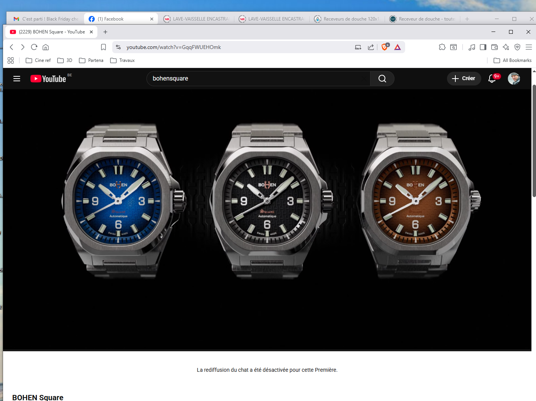Go forward with the browser forward arrow
This screenshot has height=401, width=536.
(x=23, y=47)
